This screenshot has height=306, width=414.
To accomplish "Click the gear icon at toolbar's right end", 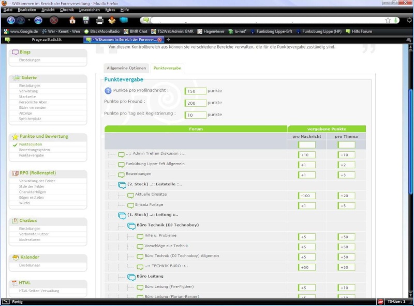I will [x=409, y=20].
